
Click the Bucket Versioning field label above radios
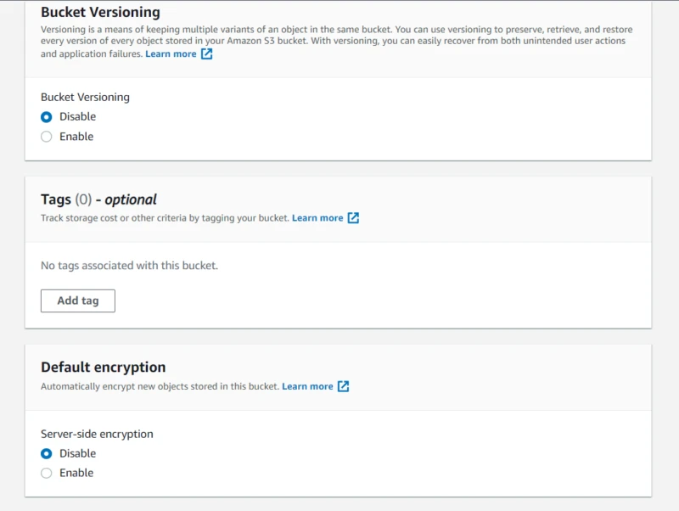point(85,97)
